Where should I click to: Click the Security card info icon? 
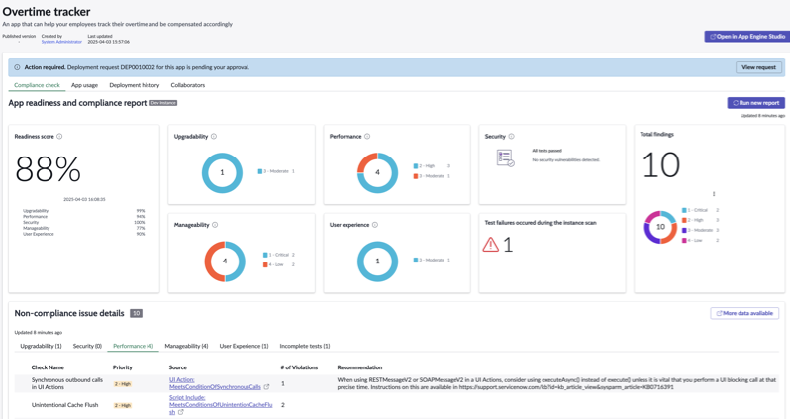(x=512, y=136)
